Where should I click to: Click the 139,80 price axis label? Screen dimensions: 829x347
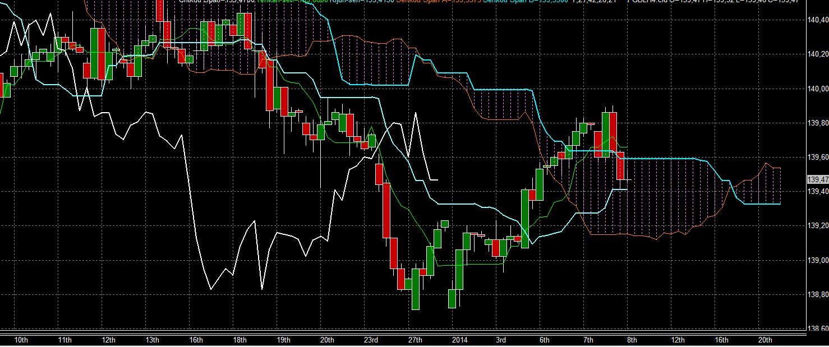[818, 123]
